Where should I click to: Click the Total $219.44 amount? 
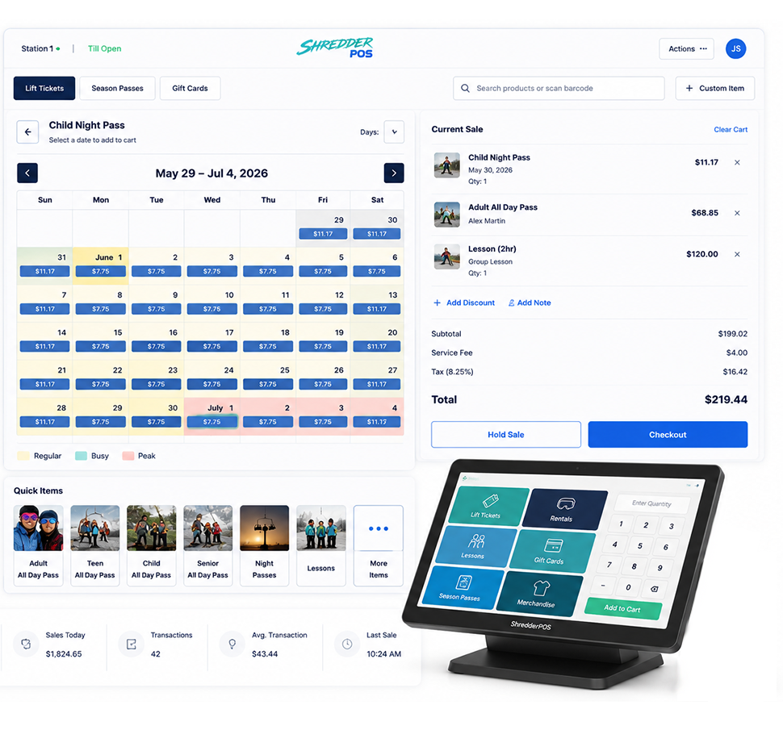point(726,399)
